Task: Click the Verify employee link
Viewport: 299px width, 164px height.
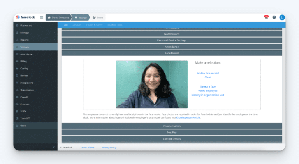Action: point(208,91)
